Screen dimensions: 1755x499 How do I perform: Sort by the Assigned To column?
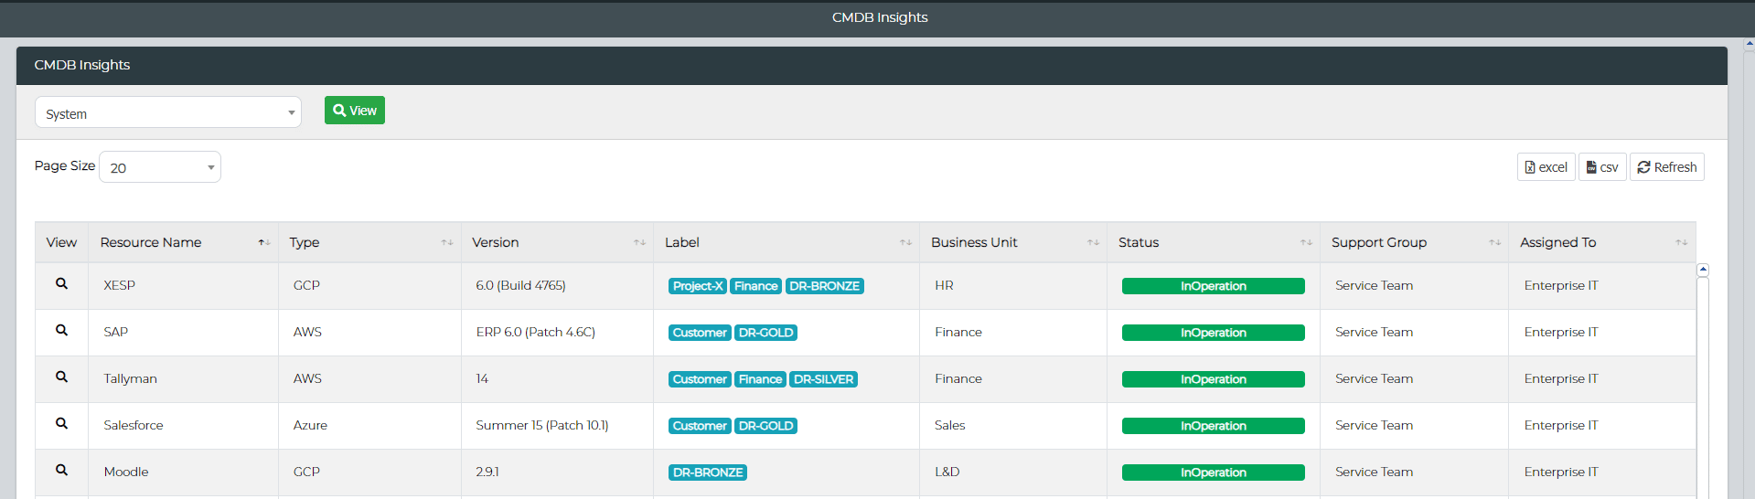[x=1681, y=242]
